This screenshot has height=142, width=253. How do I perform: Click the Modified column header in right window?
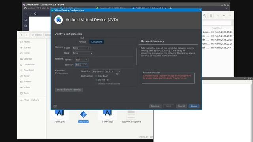217,28
